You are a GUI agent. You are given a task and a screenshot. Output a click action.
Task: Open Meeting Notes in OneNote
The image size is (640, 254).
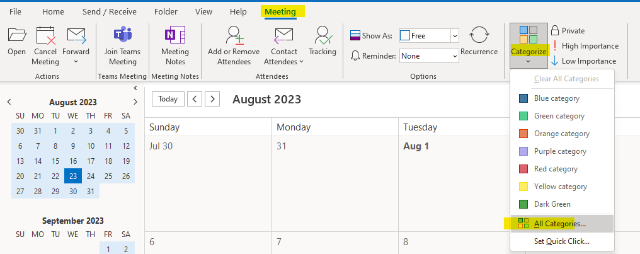tap(175, 35)
